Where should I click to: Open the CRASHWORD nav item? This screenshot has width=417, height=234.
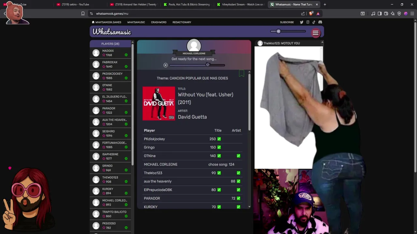pos(159,22)
